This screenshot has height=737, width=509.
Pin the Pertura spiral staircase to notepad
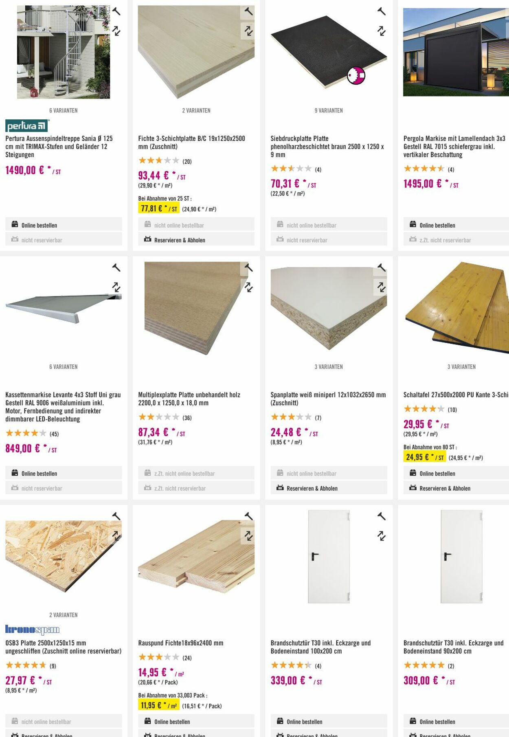point(117,12)
